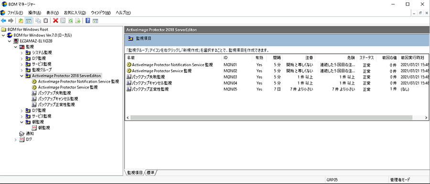Image resolution: width=430 pixels, height=184 pixels.
Task: Delete selection with the red X icon
Action: (x=56, y=20)
